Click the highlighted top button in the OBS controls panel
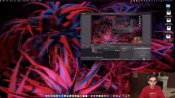 pos(142,48)
